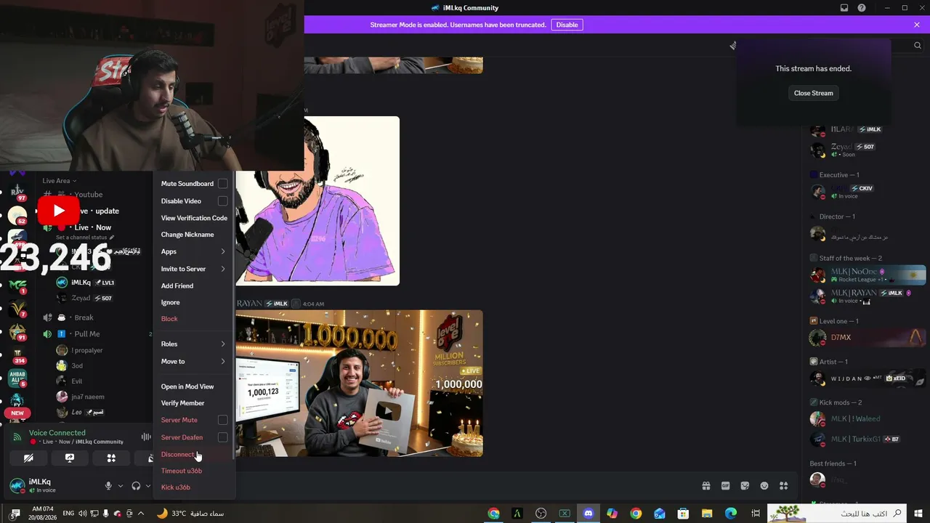
Task: Toggle noise suppression waveform icon
Action: click(146, 437)
